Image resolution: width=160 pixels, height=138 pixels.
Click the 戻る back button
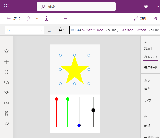[x=13, y=18]
